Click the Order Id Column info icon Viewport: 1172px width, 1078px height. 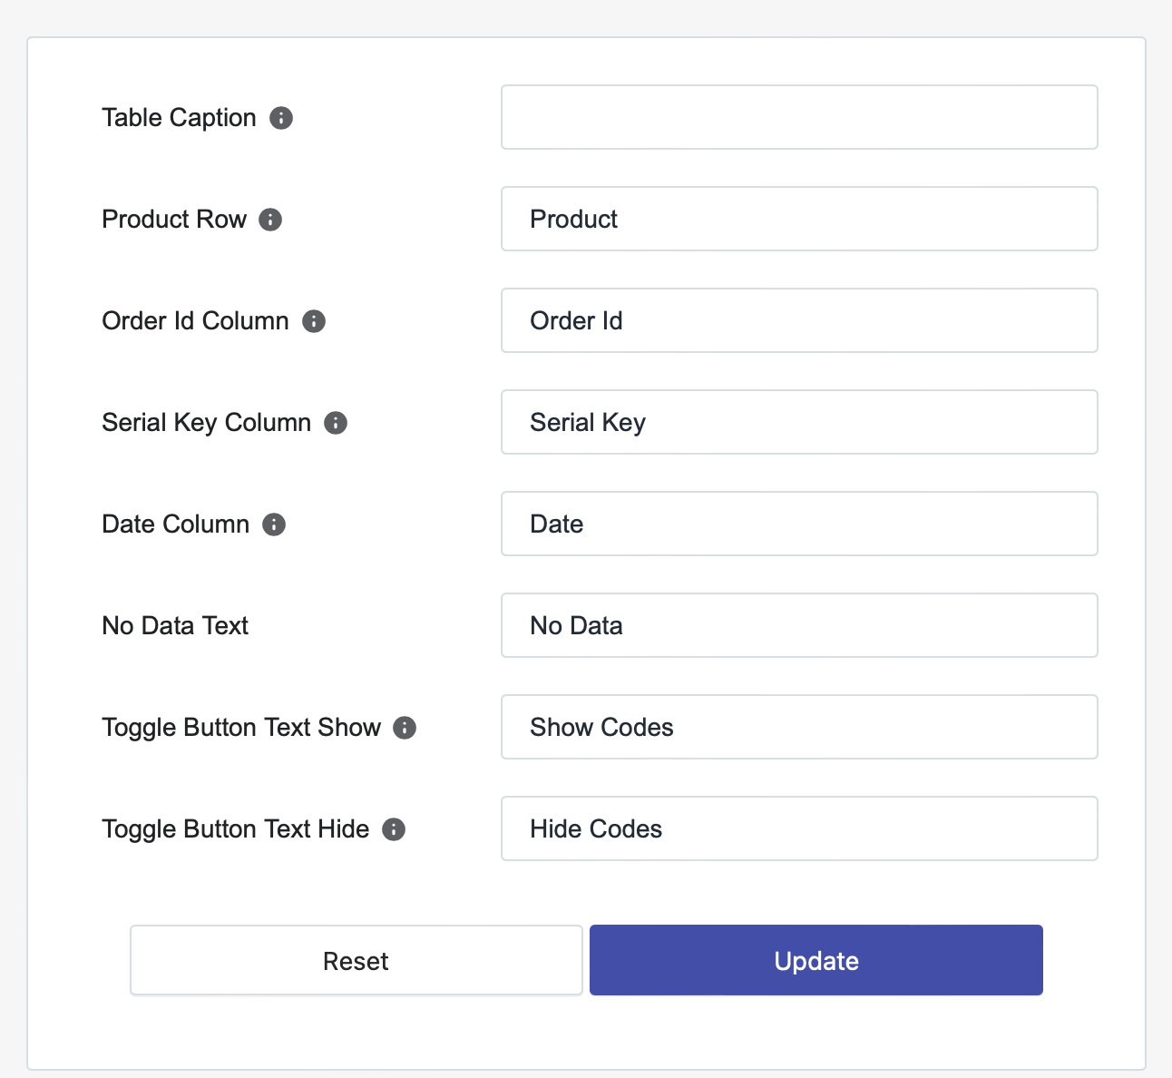pos(314,321)
